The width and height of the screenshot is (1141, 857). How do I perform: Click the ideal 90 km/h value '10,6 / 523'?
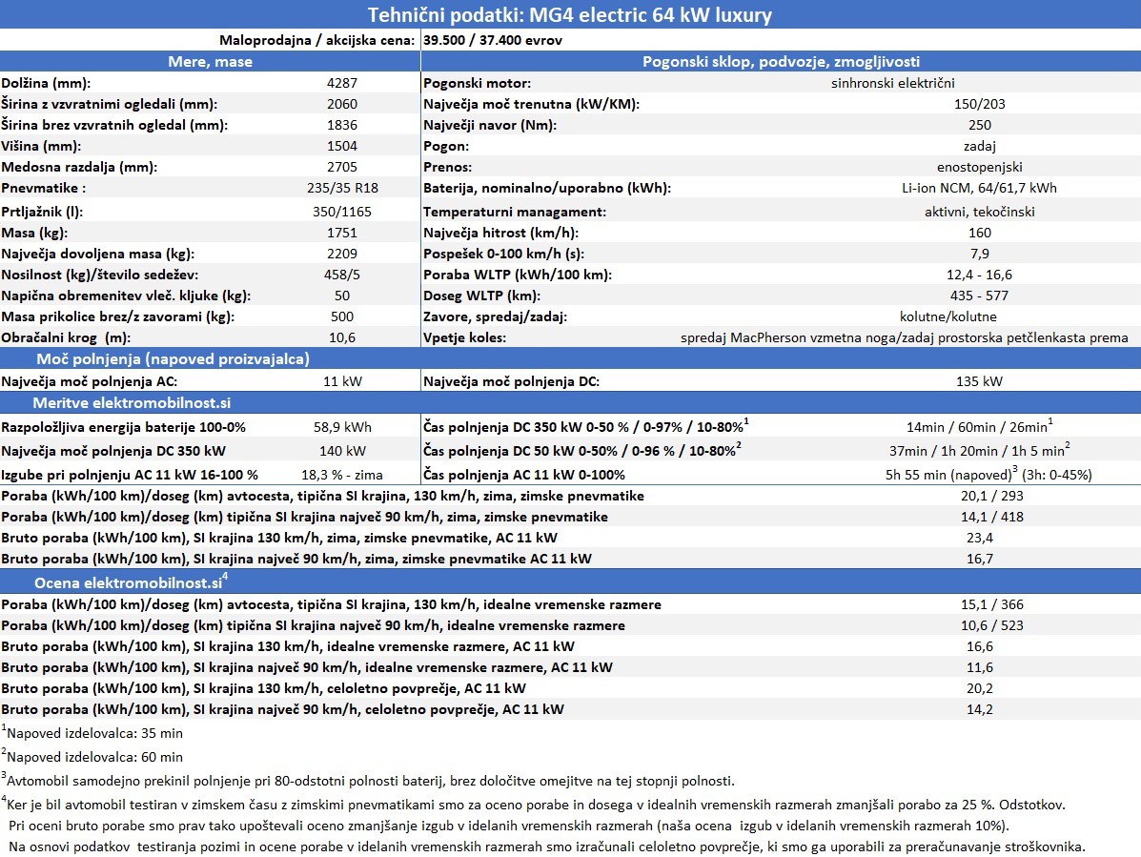point(992,625)
